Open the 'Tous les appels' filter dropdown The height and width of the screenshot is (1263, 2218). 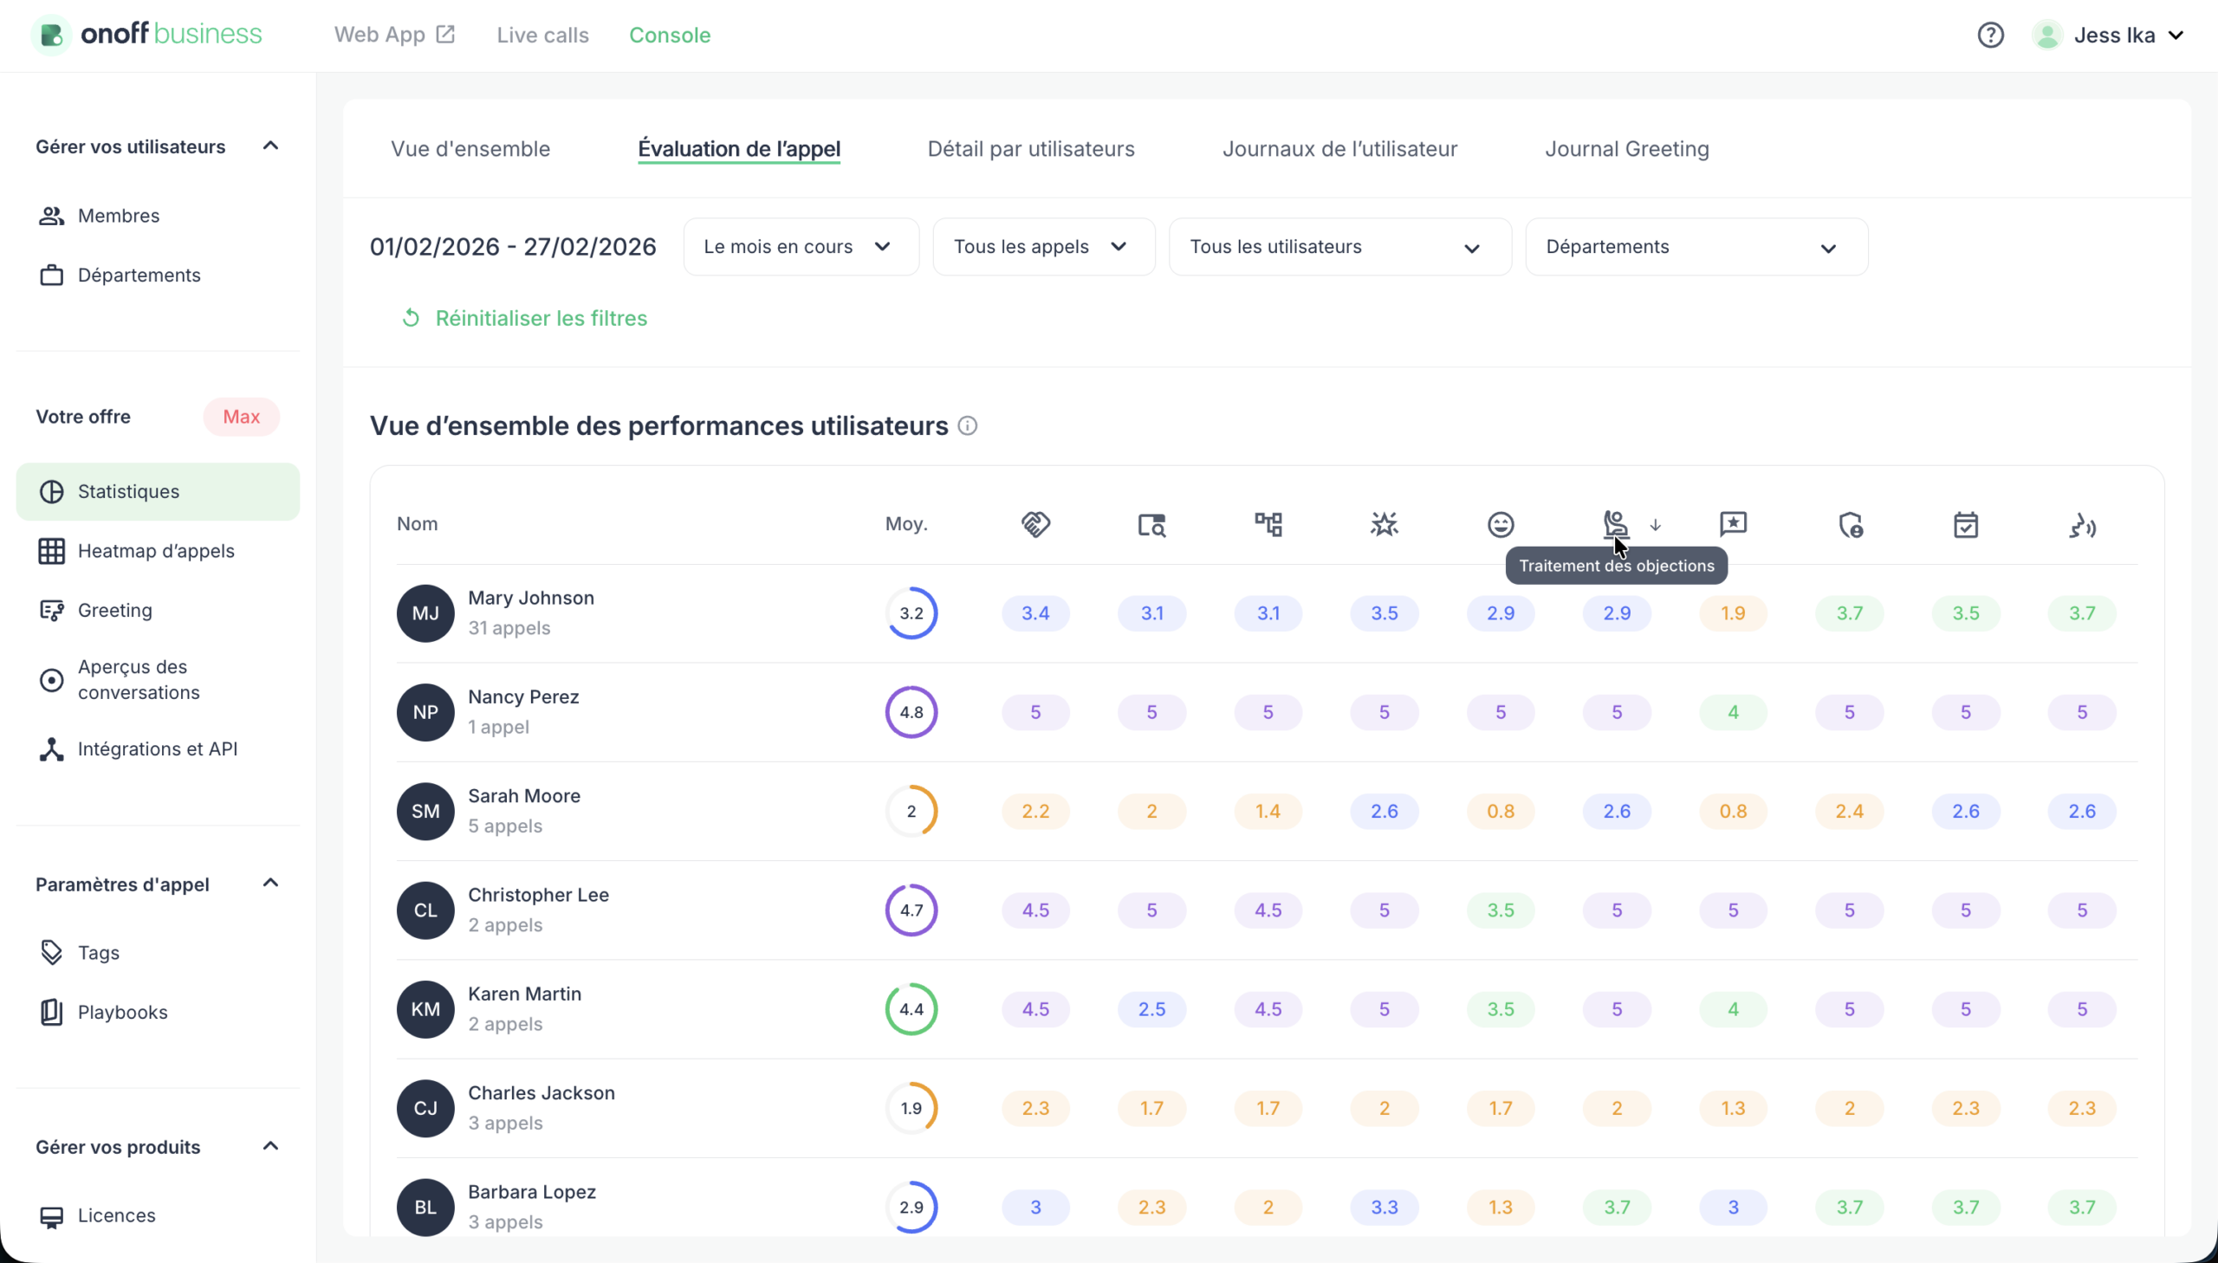point(1042,246)
